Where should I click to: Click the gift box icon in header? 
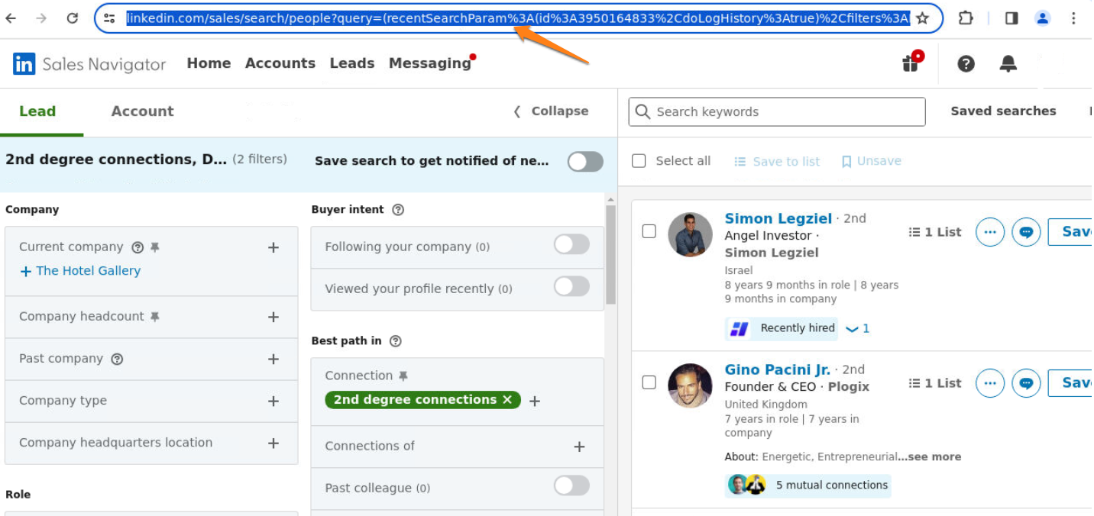coord(910,63)
